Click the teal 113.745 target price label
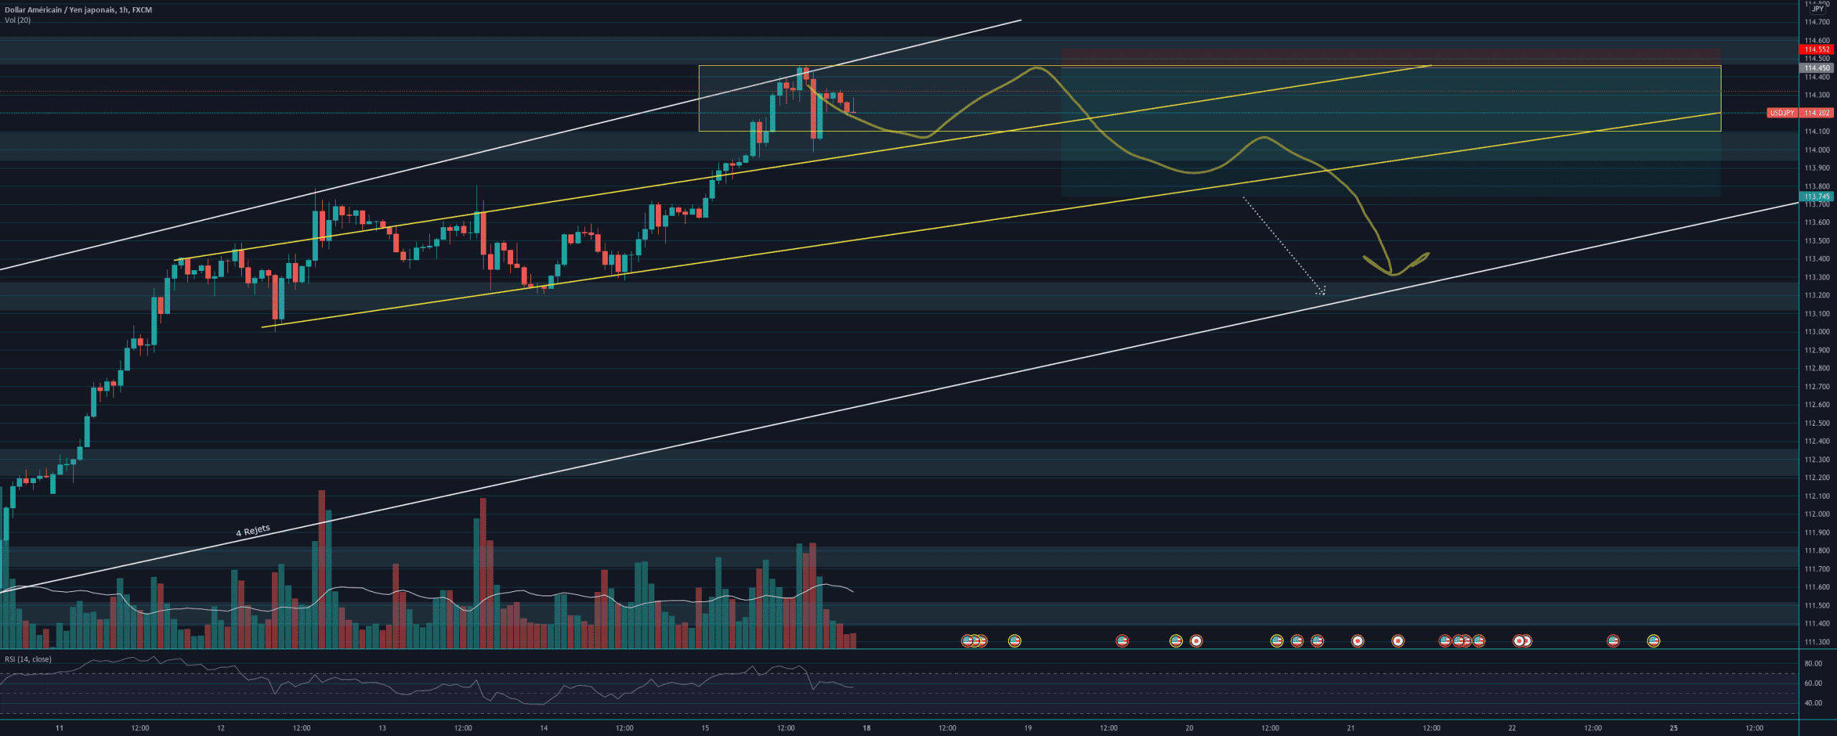The image size is (1837, 736). (1817, 196)
